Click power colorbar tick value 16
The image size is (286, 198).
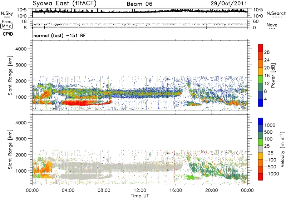(267, 76)
